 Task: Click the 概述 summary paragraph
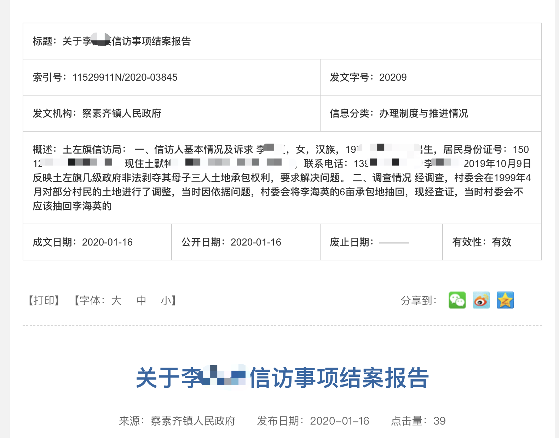pos(282,178)
